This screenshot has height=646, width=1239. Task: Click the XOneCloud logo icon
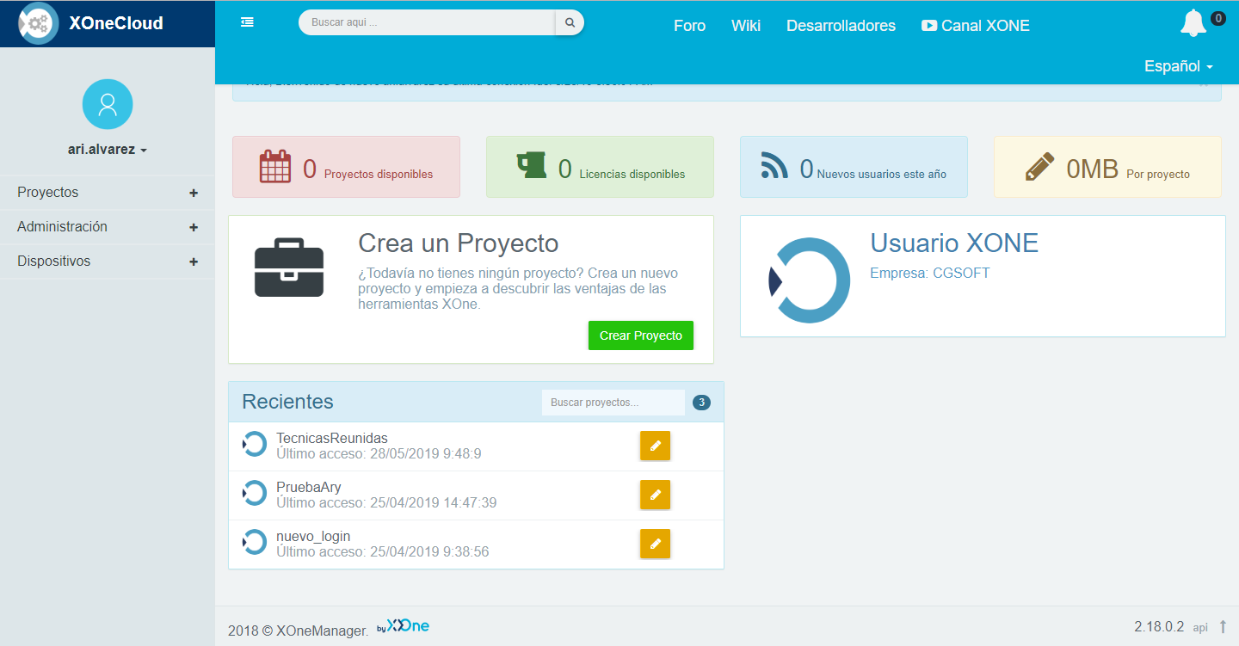(39, 24)
